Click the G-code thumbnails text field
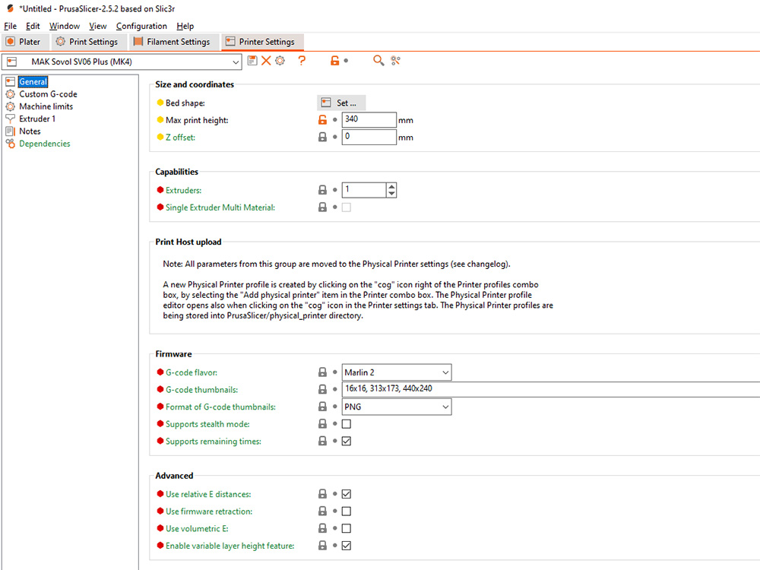Viewport: 760px width, 570px height. coord(550,389)
